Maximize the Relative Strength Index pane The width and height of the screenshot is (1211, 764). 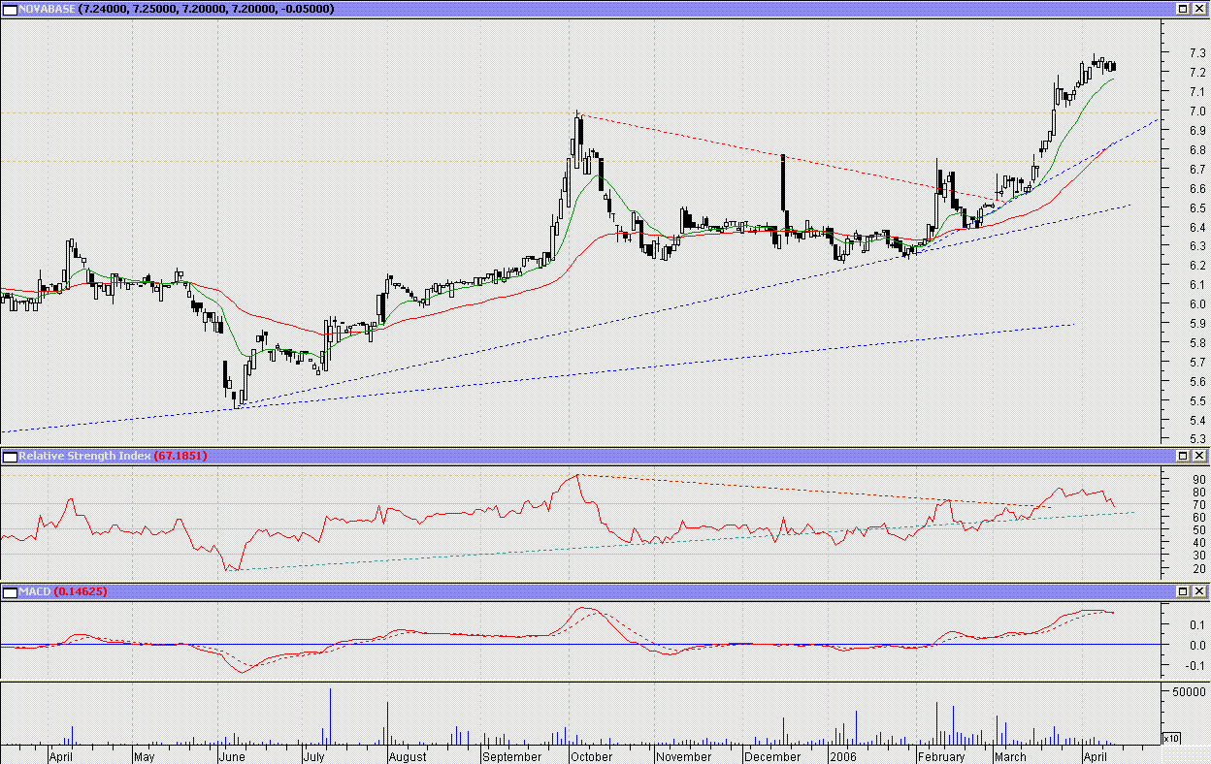pos(1183,456)
